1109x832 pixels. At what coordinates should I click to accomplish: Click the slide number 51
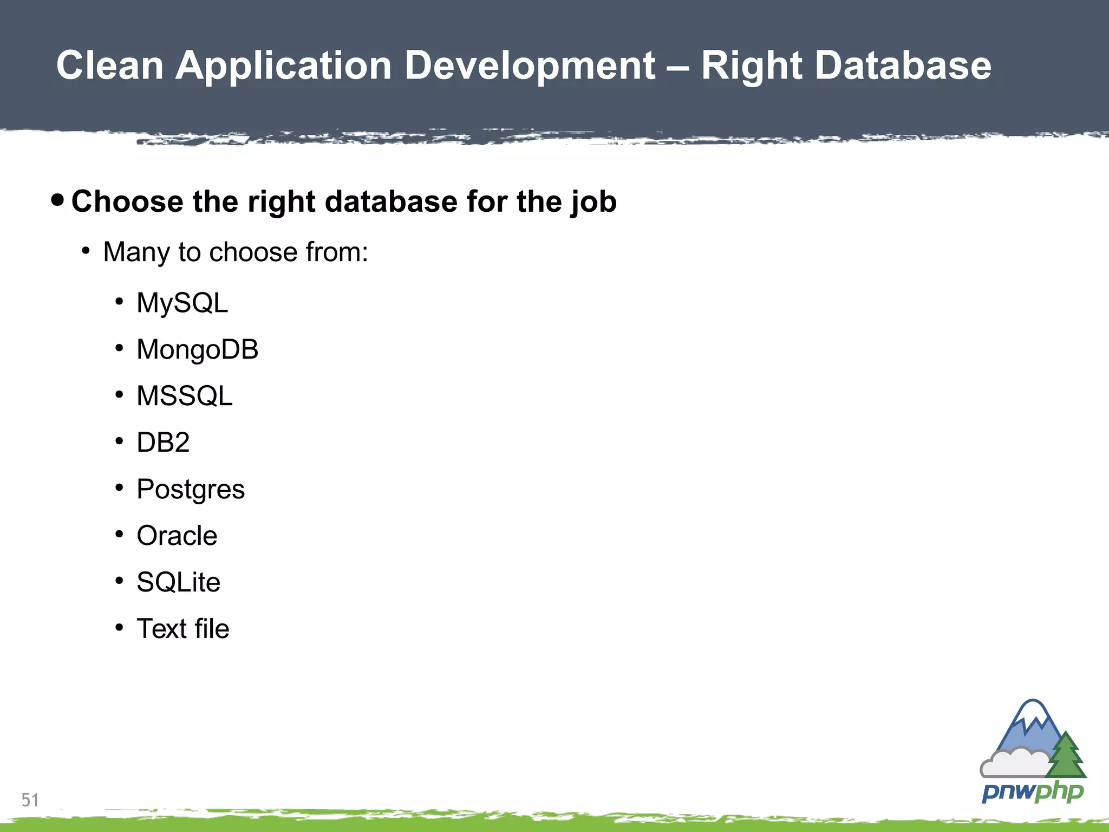30,800
